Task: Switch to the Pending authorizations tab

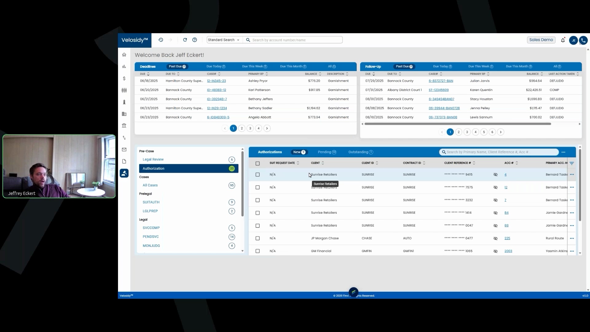Action: coord(327,152)
